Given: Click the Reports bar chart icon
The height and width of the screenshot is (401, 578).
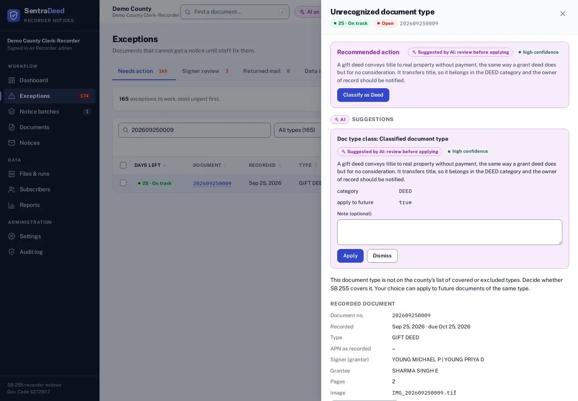Looking at the screenshot, I should (x=12, y=205).
